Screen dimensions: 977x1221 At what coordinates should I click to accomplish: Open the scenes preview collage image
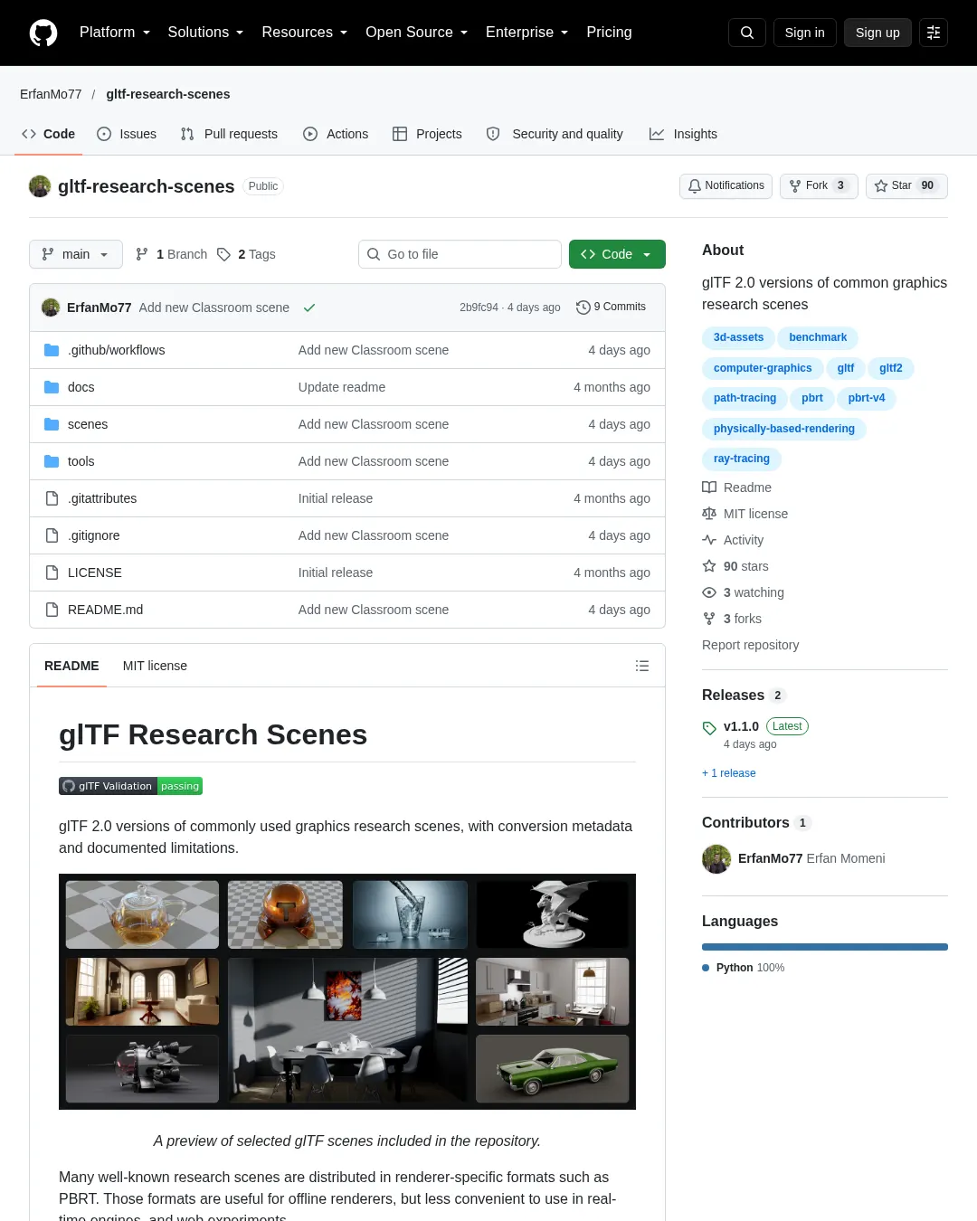347,991
